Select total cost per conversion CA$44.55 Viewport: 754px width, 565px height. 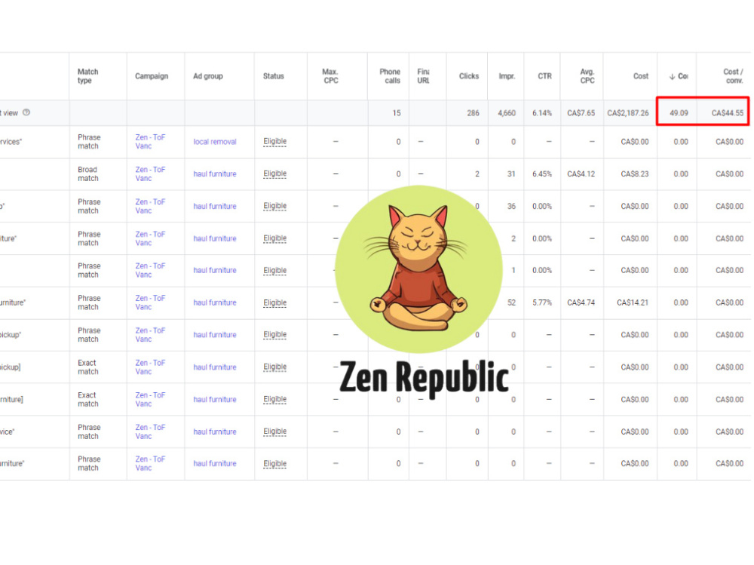pyautogui.click(x=728, y=113)
